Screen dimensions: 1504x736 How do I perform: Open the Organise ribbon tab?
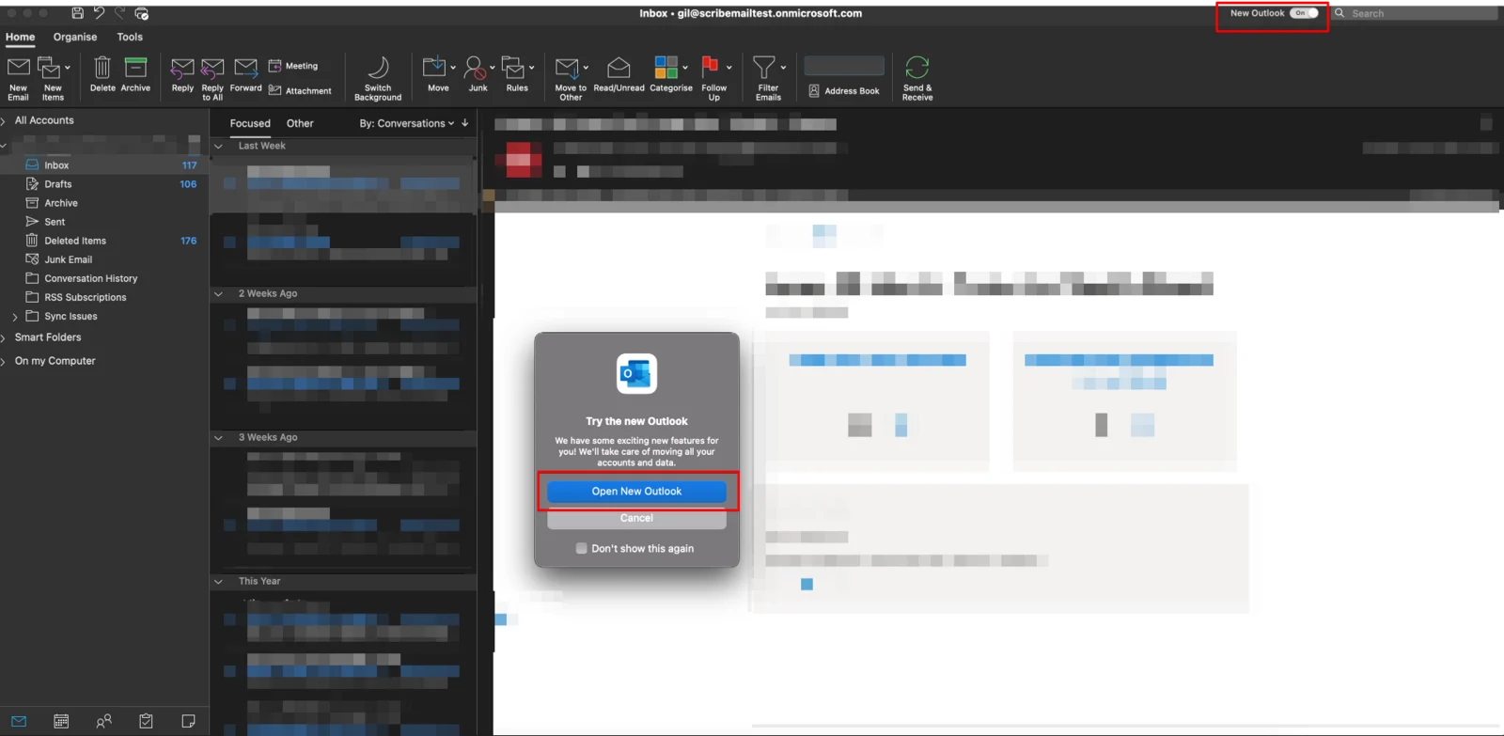[75, 38]
